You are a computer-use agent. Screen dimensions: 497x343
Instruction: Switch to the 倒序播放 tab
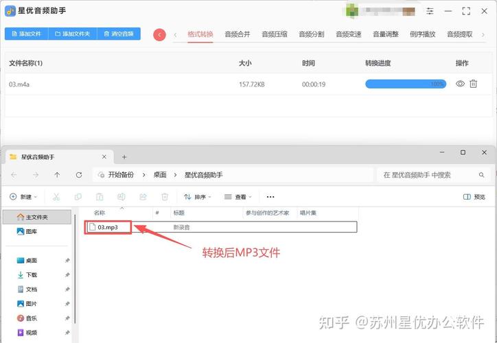point(423,34)
